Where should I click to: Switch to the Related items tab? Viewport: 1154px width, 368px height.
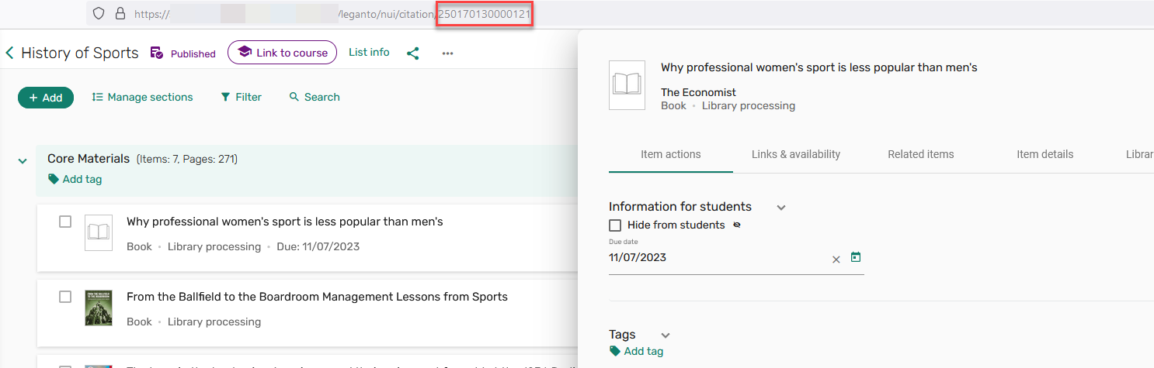[x=921, y=154]
